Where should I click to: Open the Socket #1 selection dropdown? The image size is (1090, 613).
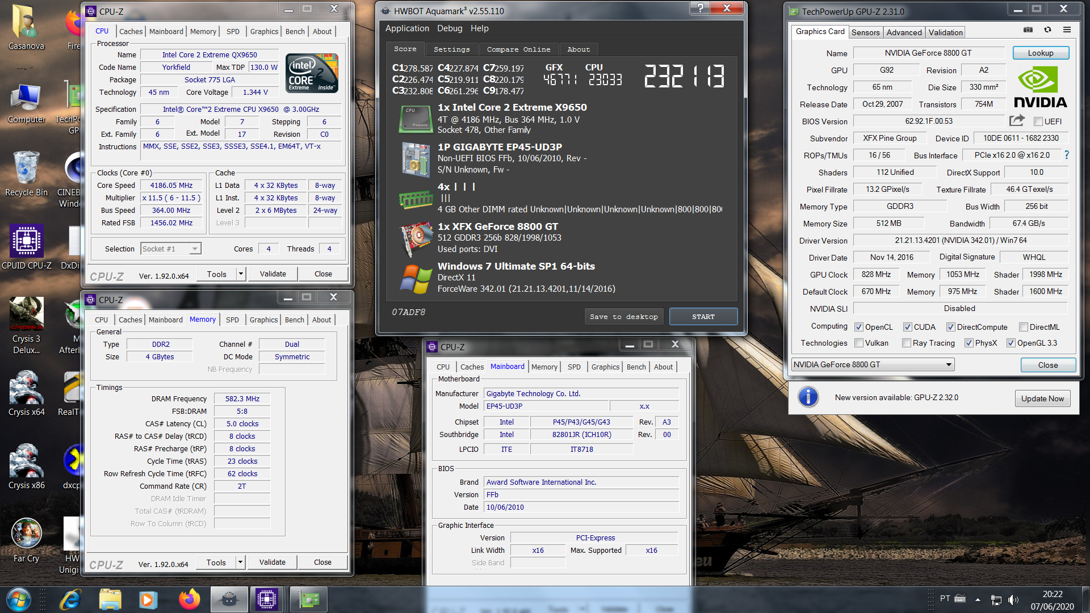(171, 249)
